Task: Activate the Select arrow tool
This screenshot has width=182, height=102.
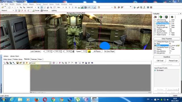Action: [39, 7]
